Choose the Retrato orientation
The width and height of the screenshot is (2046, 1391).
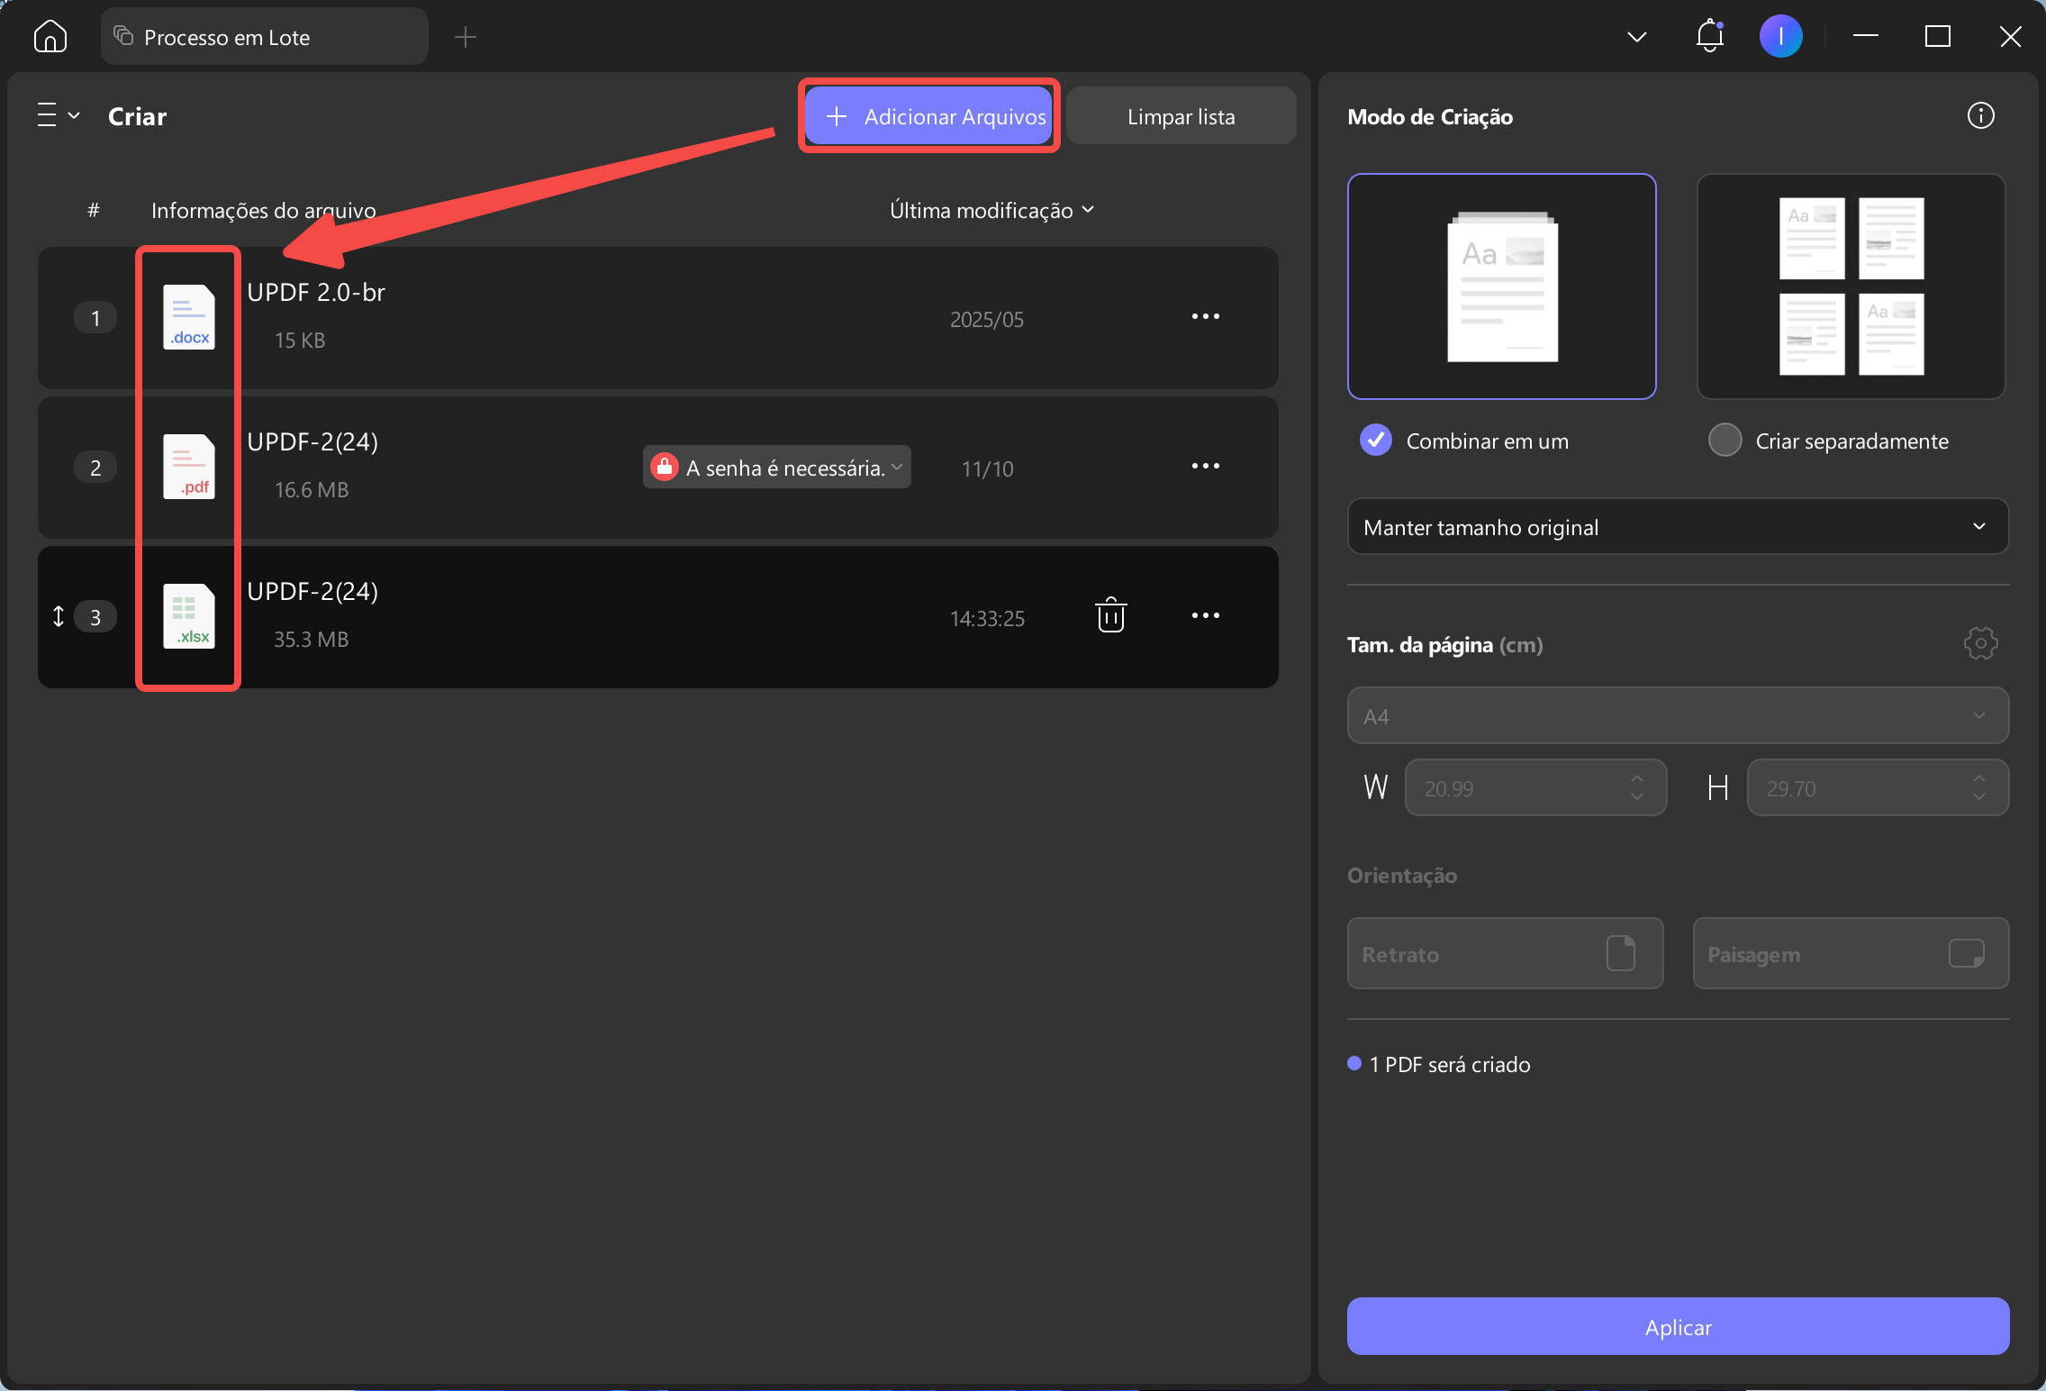pyautogui.click(x=1504, y=954)
